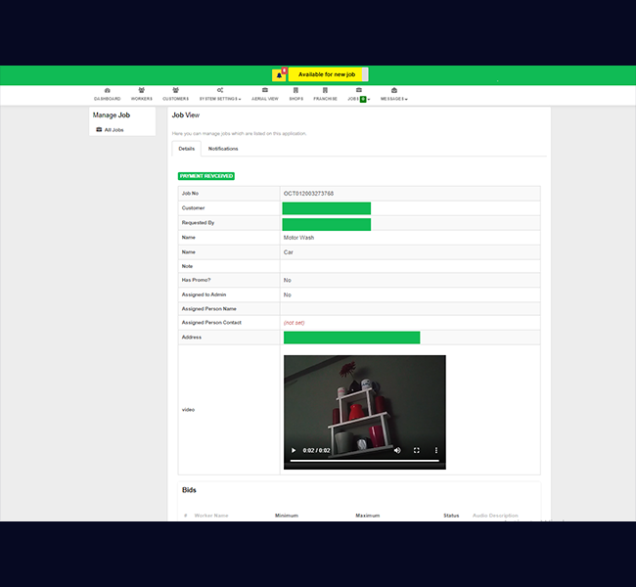
Task: Click the video progress bar
Action: (364, 461)
